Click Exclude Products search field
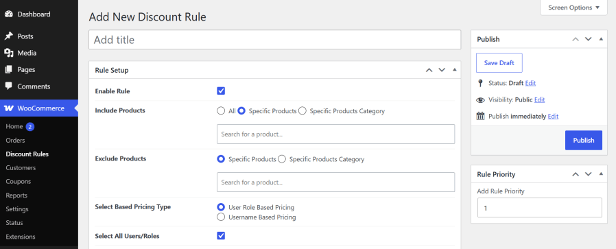616x249 pixels. (x=335, y=182)
